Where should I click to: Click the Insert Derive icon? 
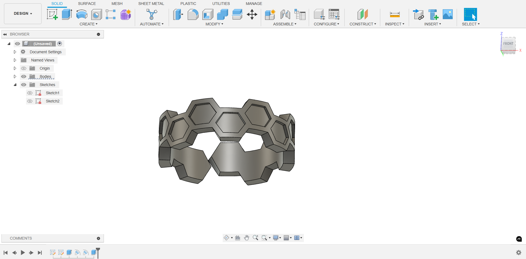418,14
